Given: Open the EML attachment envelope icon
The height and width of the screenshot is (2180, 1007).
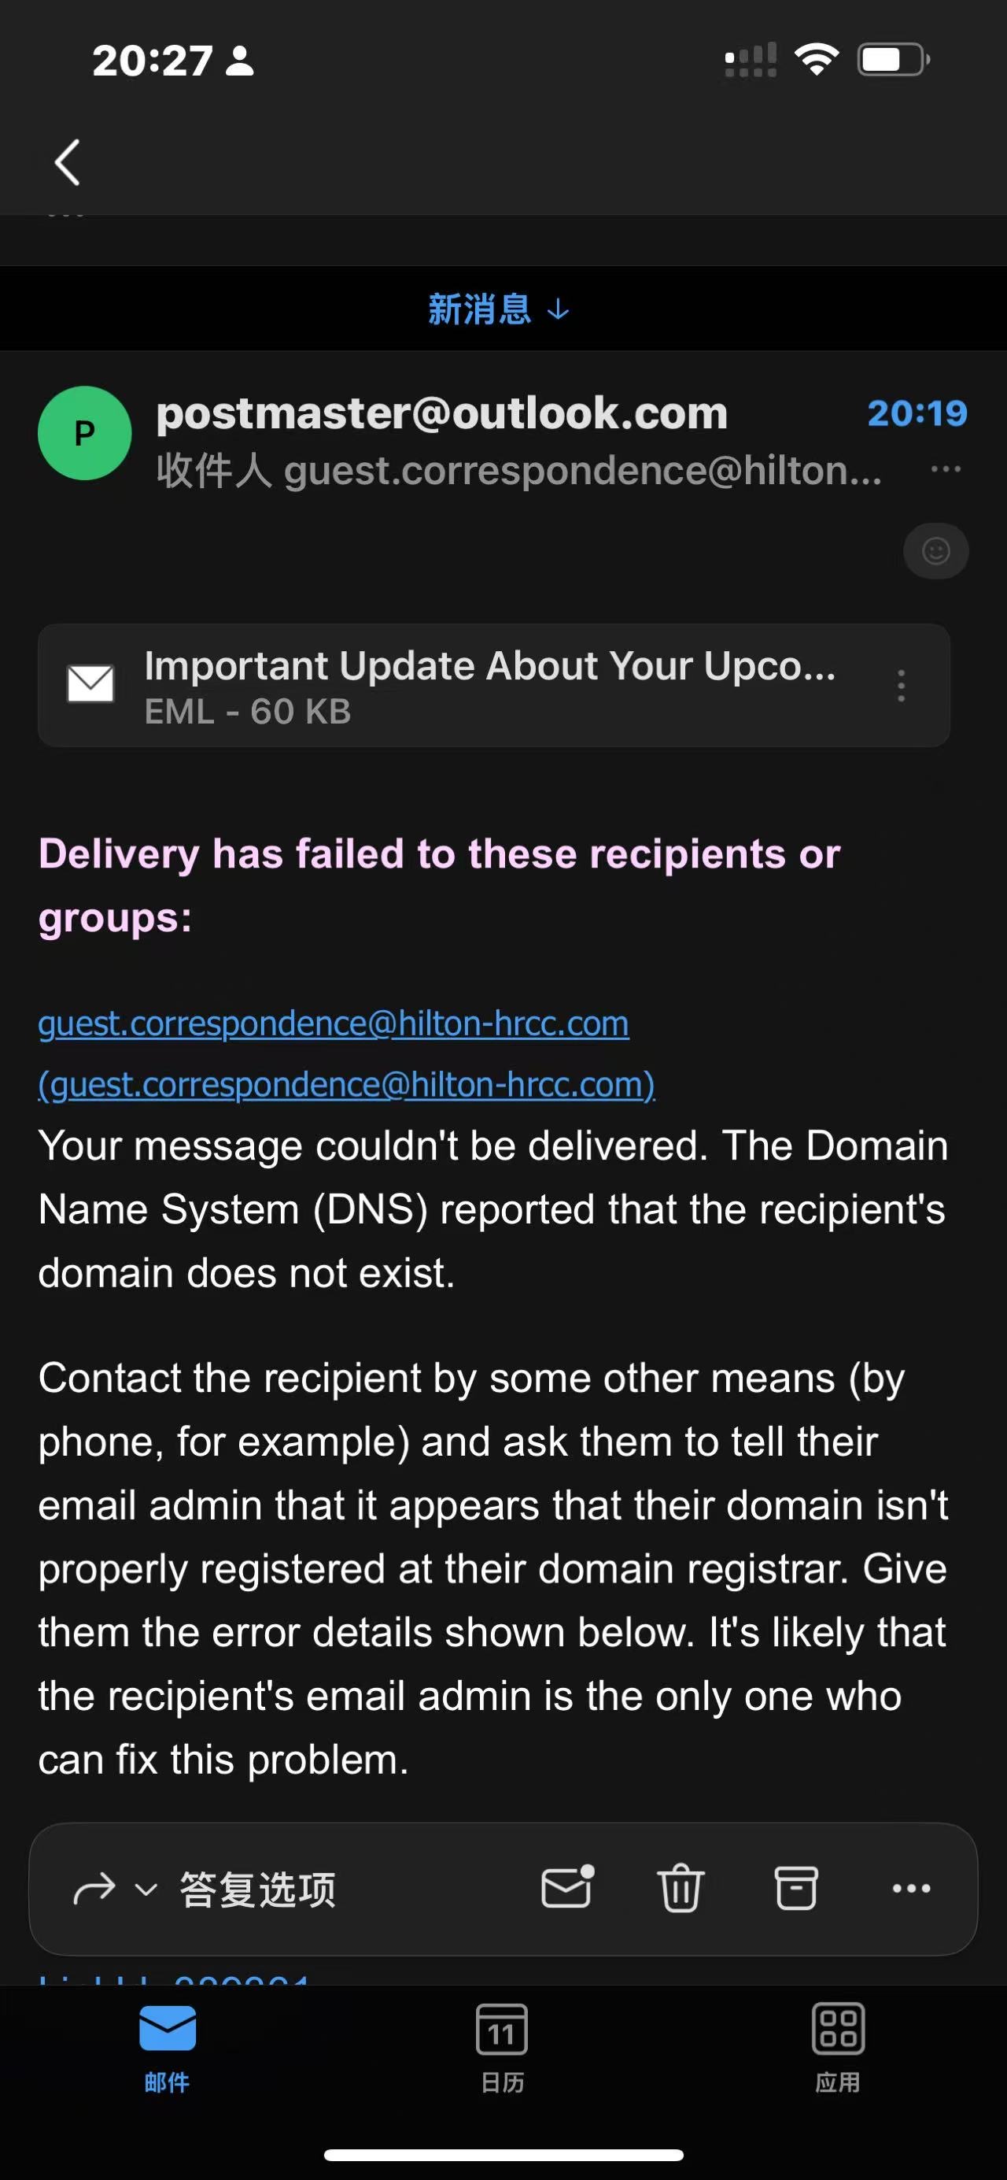Looking at the screenshot, I should pos(90,685).
